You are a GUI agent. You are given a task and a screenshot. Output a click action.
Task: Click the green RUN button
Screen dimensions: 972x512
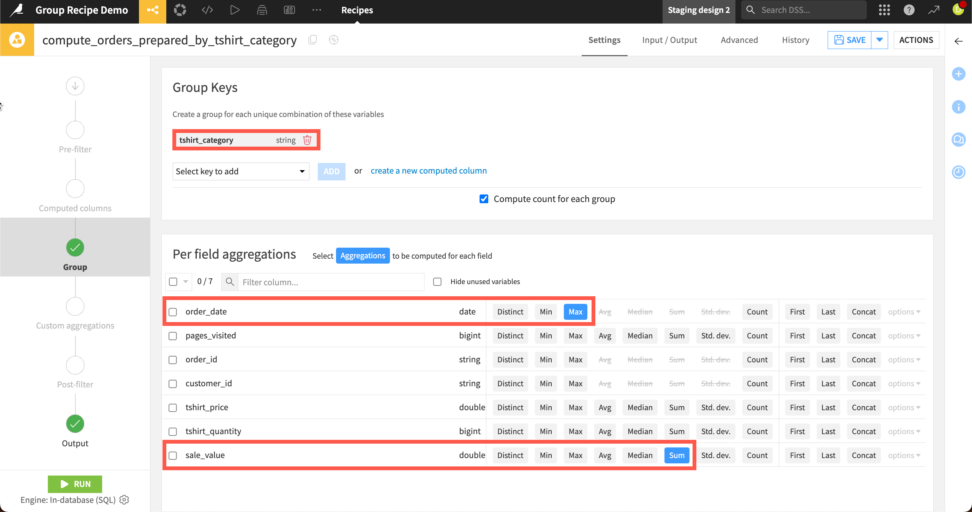(x=75, y=484)
